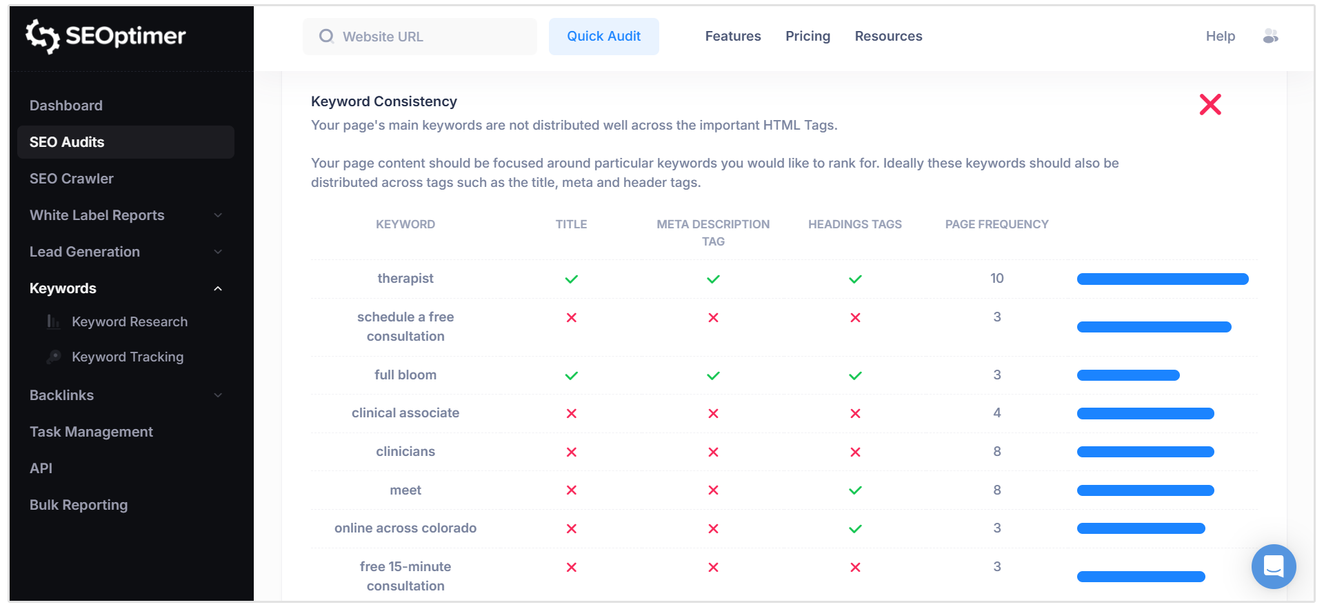This screenshot has height=607, width=1324.
Task: Click Headings check mark for full bloom
Action: 855,375
